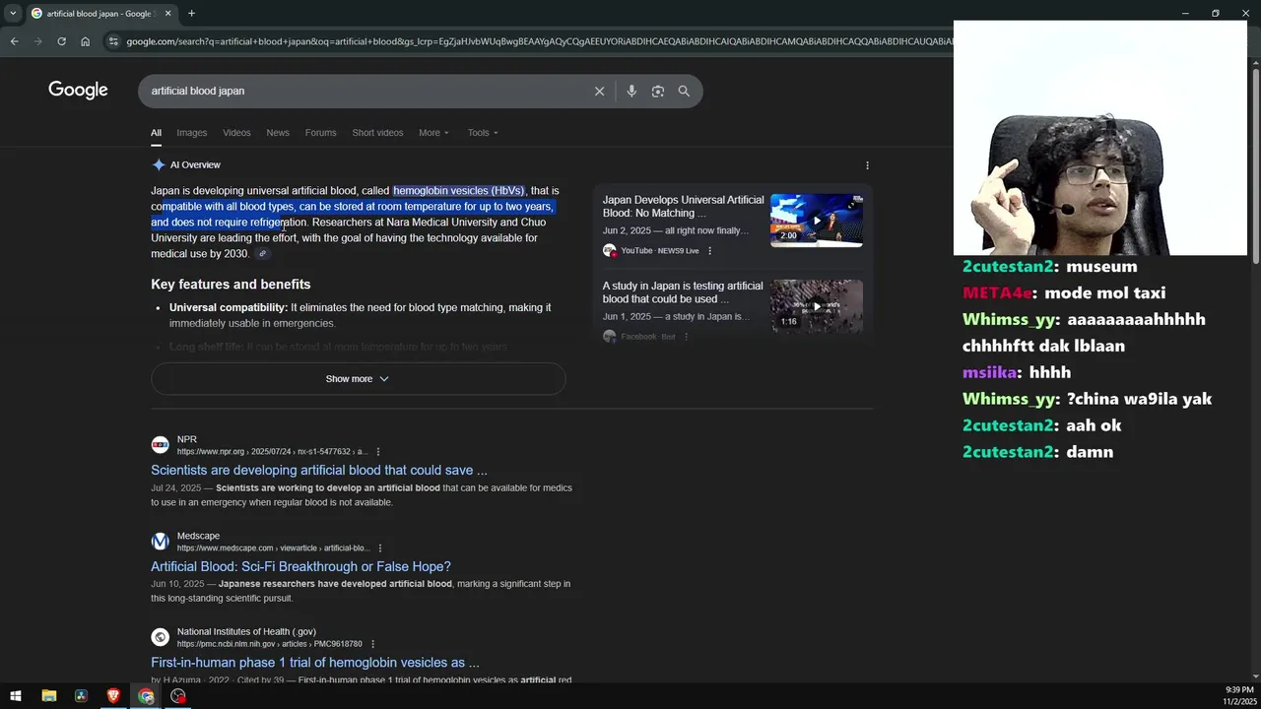
Task: Switch to Chrome in the taskbar
Action: (146, 696)
